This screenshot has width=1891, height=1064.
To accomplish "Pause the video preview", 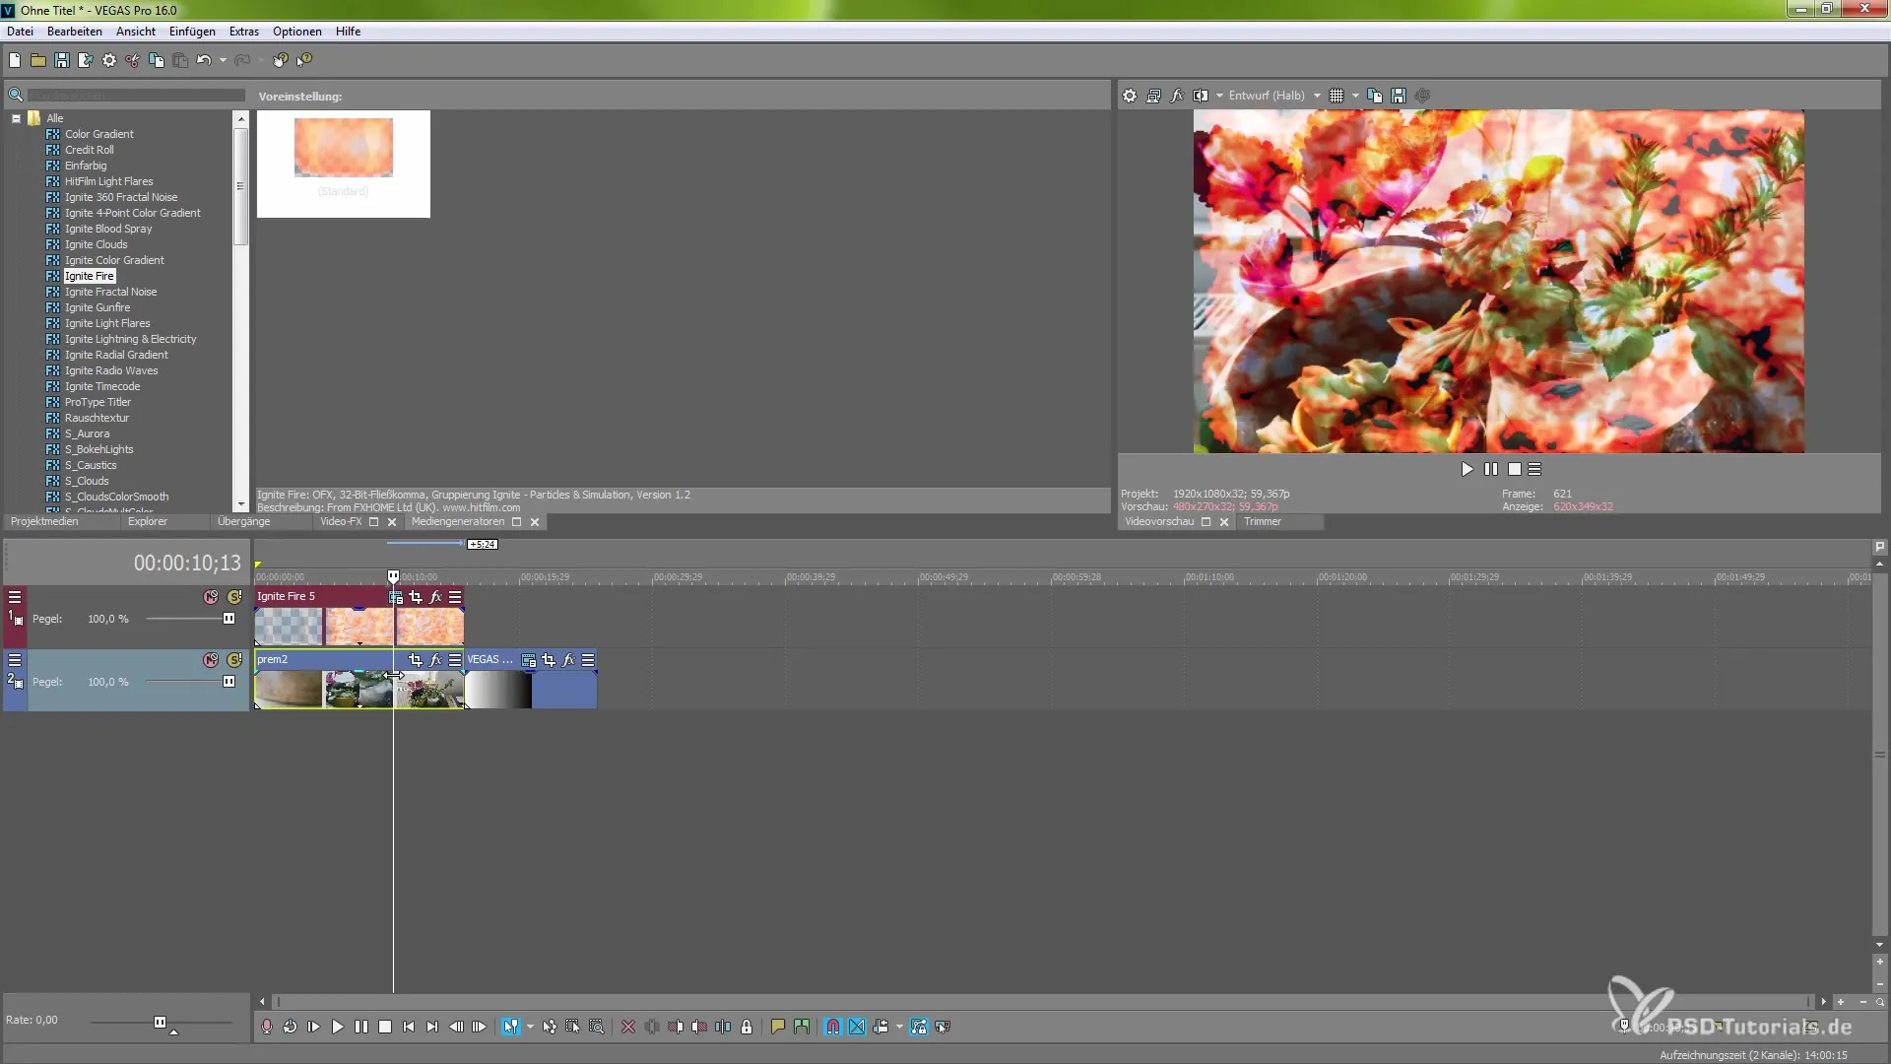I will pyautogui.click(x=1491, y=470).
